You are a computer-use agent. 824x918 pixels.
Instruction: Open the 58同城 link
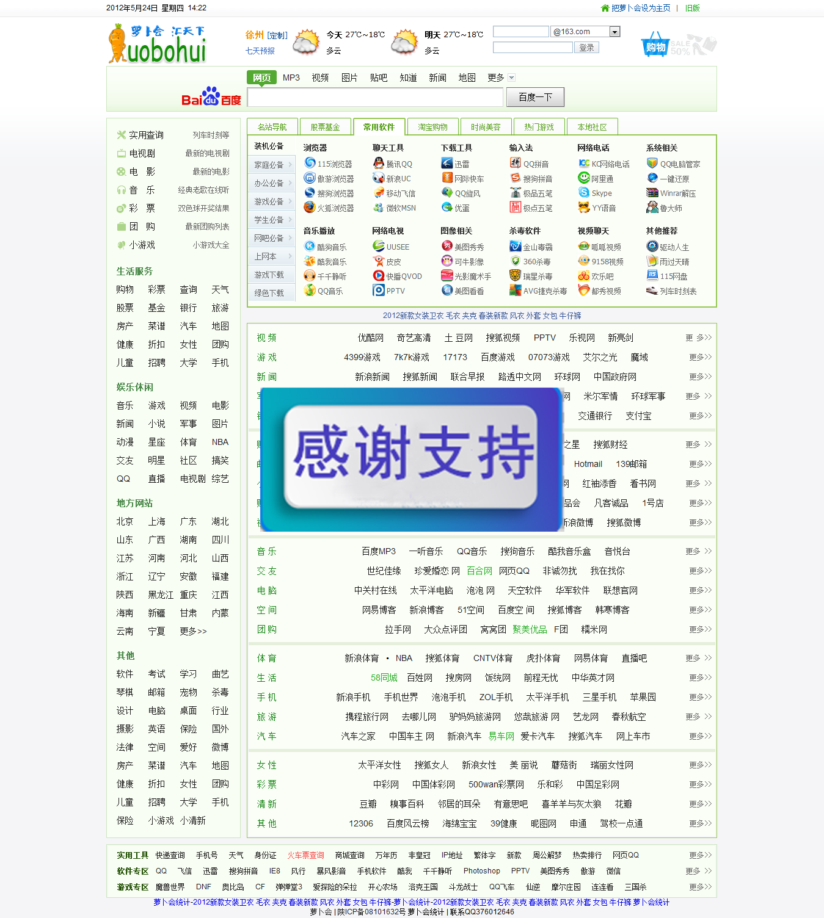(384, 678)
